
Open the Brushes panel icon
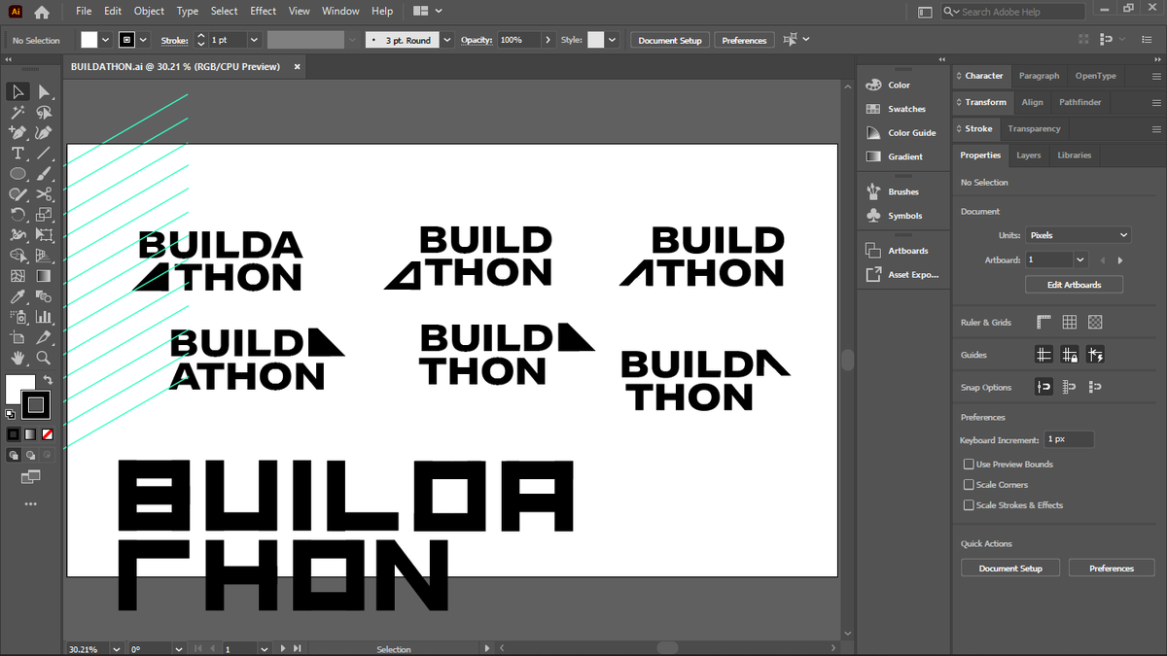coord(873,191)
